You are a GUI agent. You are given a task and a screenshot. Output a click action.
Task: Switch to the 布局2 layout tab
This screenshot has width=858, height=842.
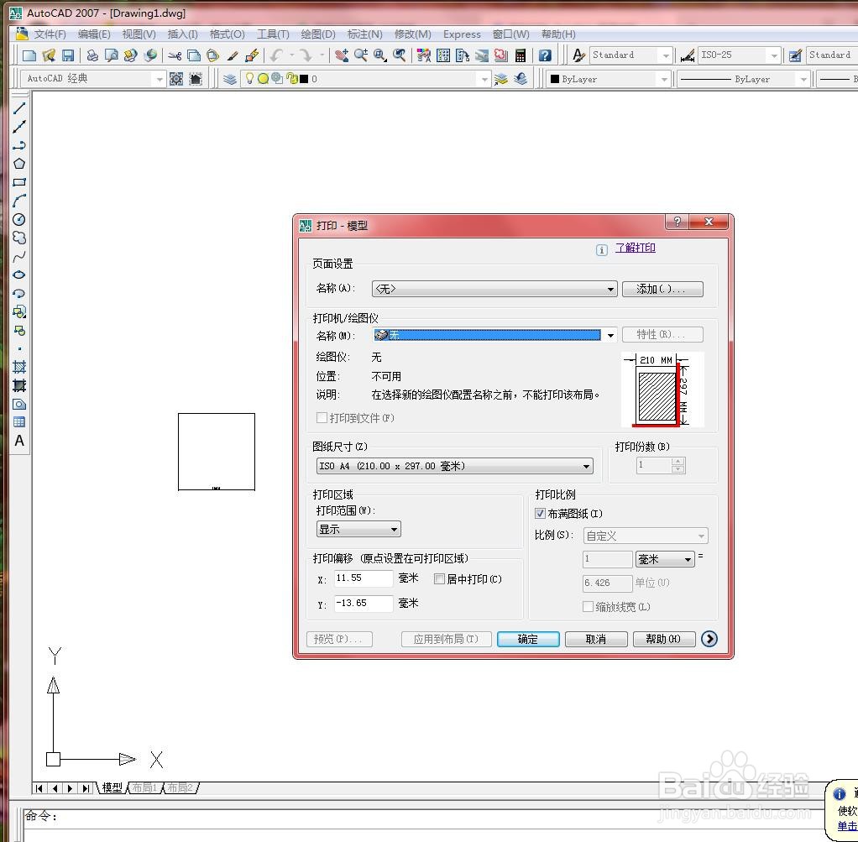[x=180, y=787]
